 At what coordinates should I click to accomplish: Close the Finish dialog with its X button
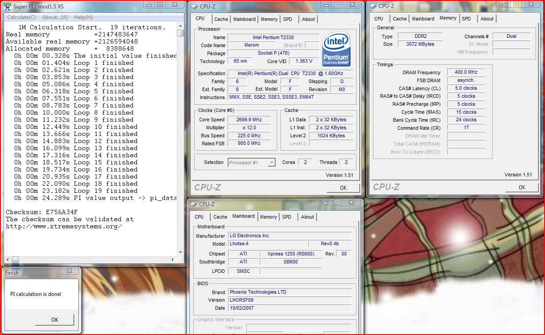pos(69,271)
